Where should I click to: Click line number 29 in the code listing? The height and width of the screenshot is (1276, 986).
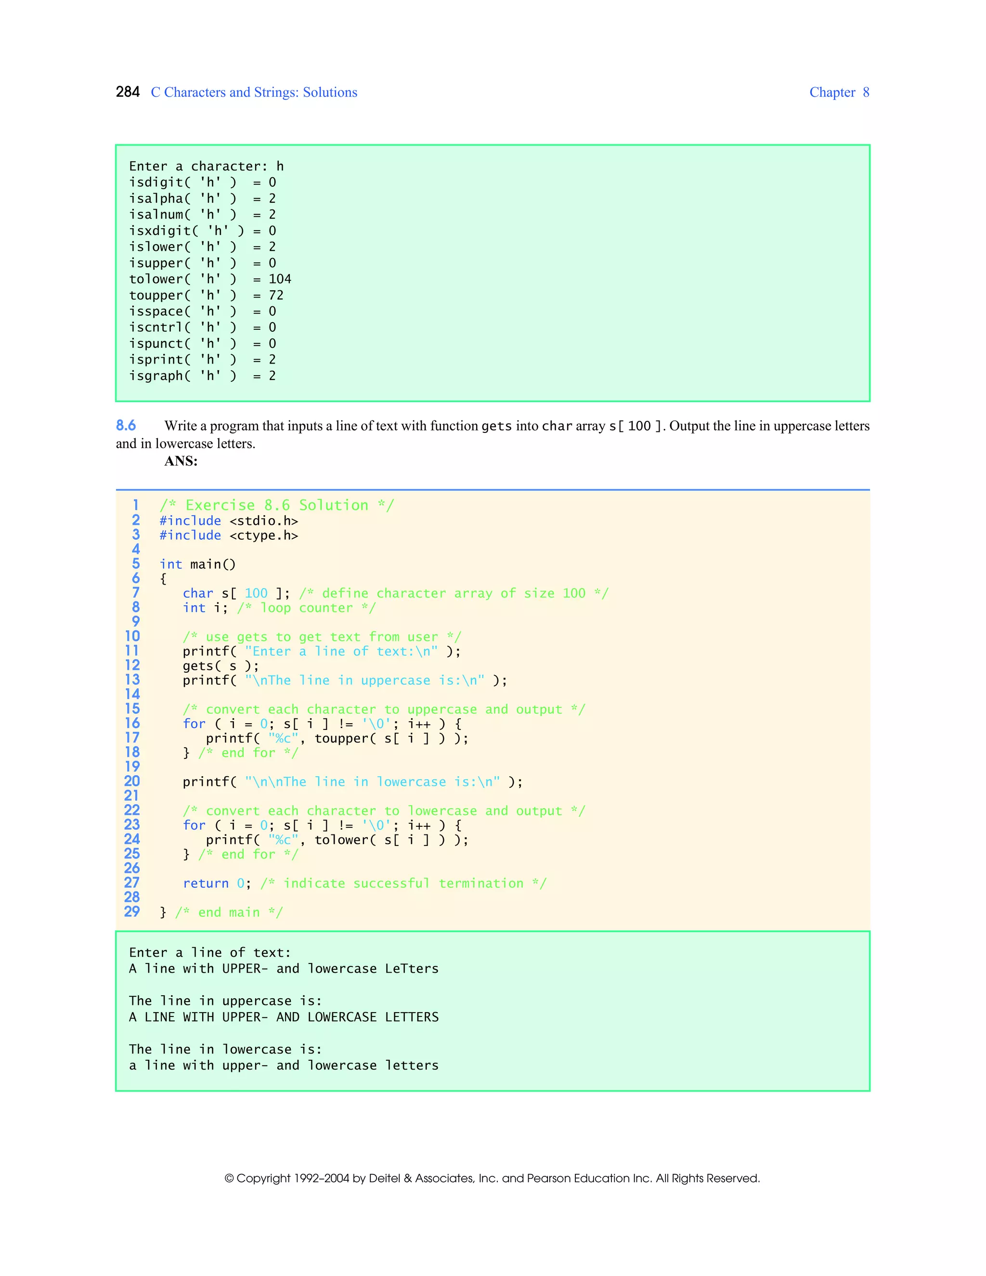click(x=132, y=911)
